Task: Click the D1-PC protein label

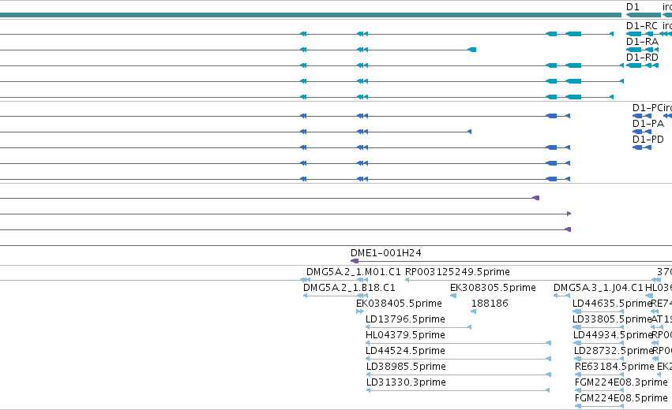Action: (x=648, y=108)
